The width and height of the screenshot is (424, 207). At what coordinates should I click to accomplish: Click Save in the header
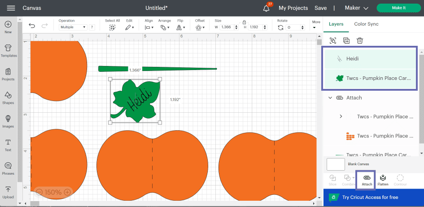pyautogui.click(x=320, y=8)
